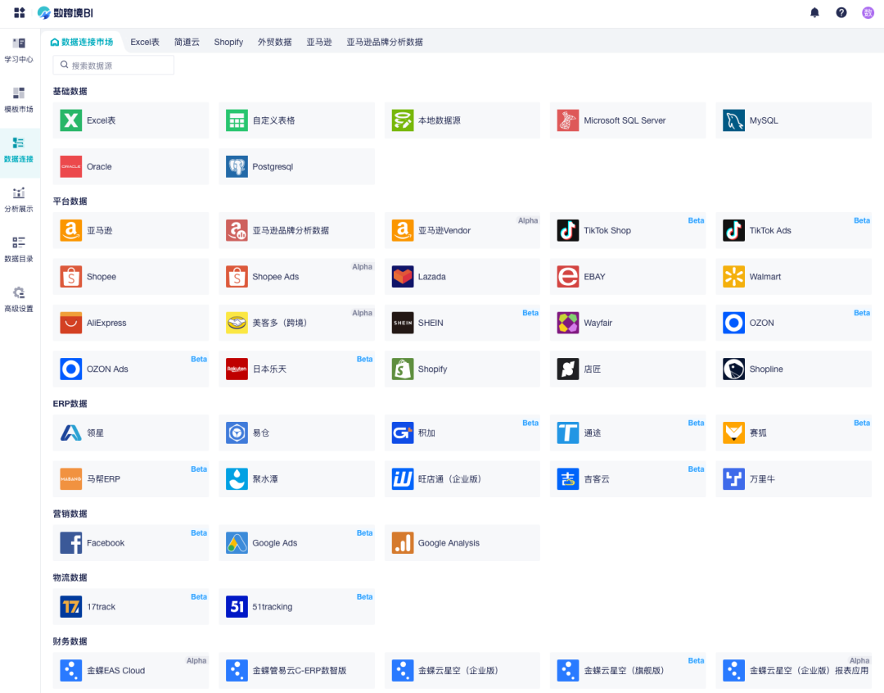
Task: Click the Microsoft SQL Server icon
Action: [x=568, y=120]
